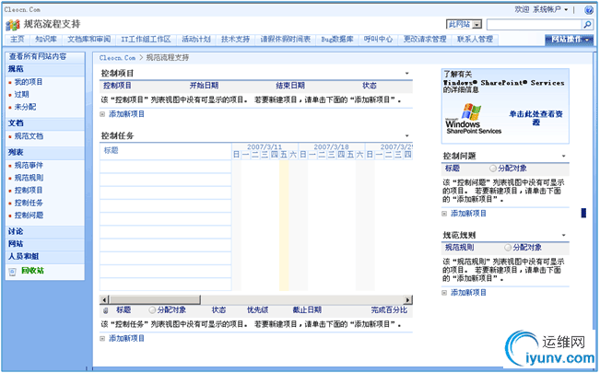Open the help icon at top right
Screen dimensions: 600x373
589,10
